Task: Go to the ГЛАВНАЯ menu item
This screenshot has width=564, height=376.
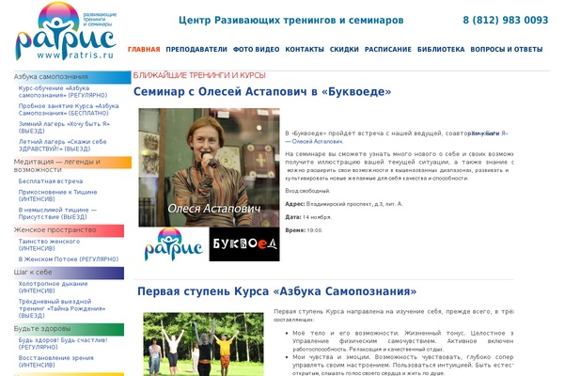Action: coord(144,49)
